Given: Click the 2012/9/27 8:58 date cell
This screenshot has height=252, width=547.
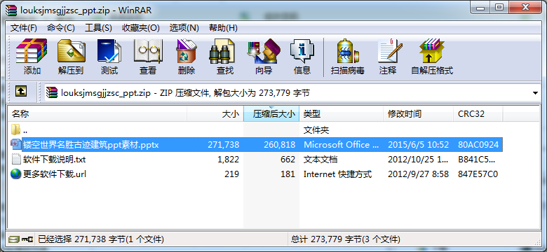Looking at the screenshot, I should tap(418, 174).
